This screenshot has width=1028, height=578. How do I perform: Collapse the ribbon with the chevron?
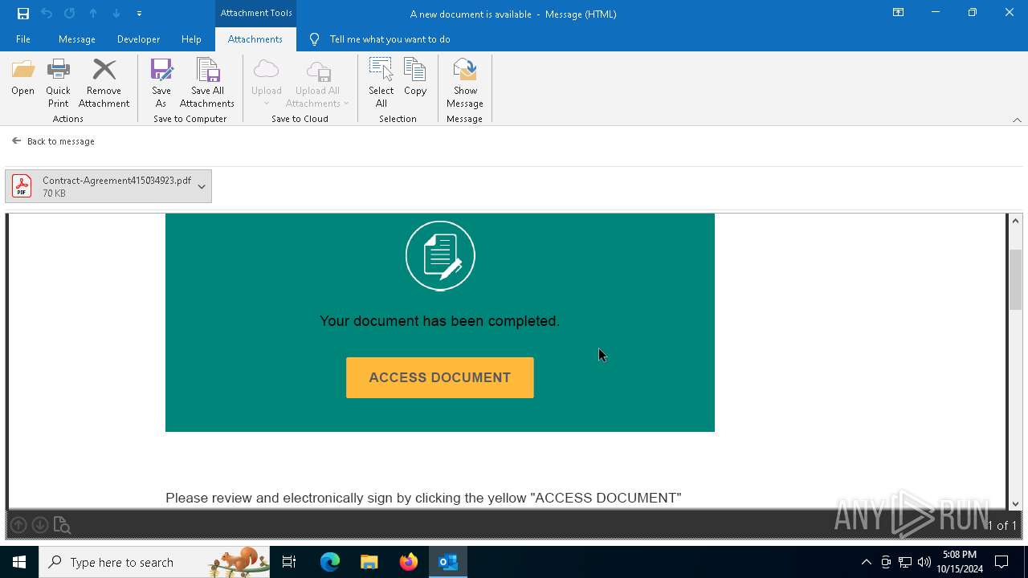point(1017,120)
